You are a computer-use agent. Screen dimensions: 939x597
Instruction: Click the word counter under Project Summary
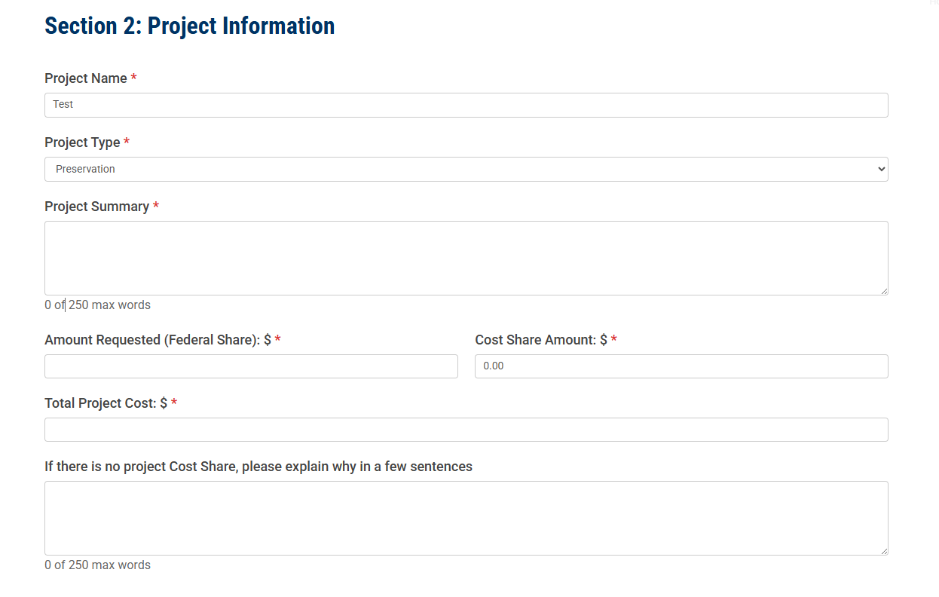[97, 305]
